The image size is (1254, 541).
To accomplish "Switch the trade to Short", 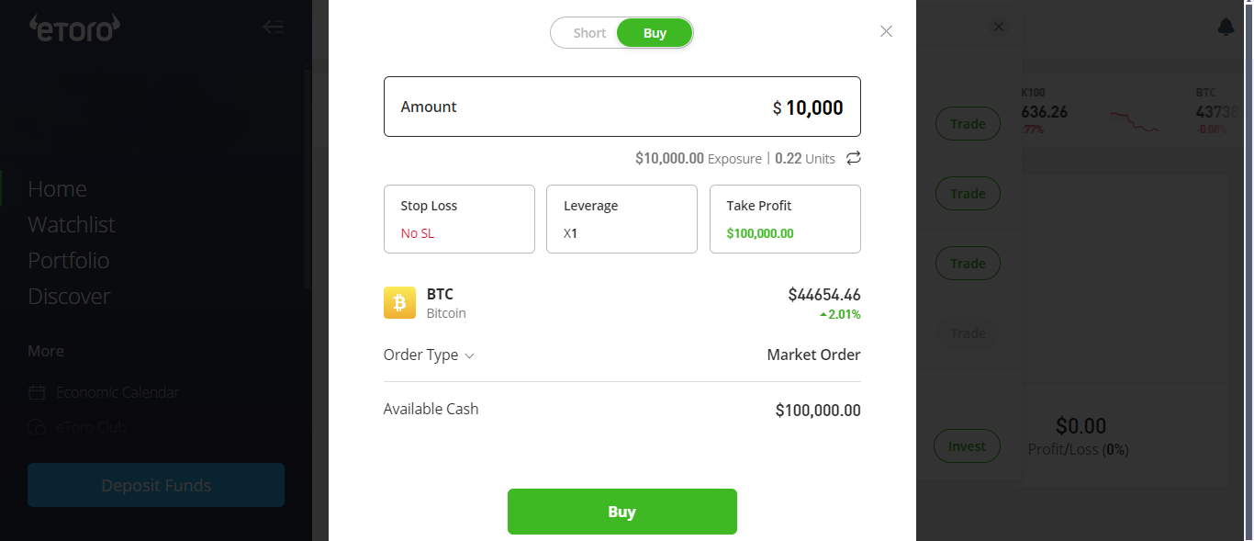I will click(589, 33).
